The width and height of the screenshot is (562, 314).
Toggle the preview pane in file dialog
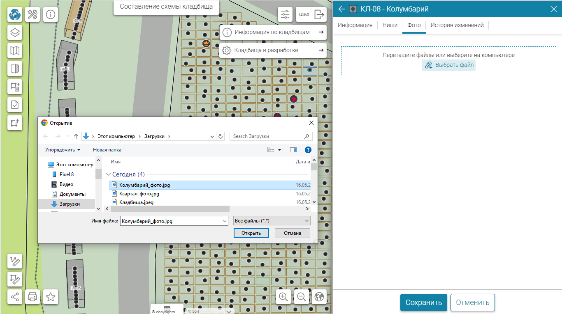293,150
